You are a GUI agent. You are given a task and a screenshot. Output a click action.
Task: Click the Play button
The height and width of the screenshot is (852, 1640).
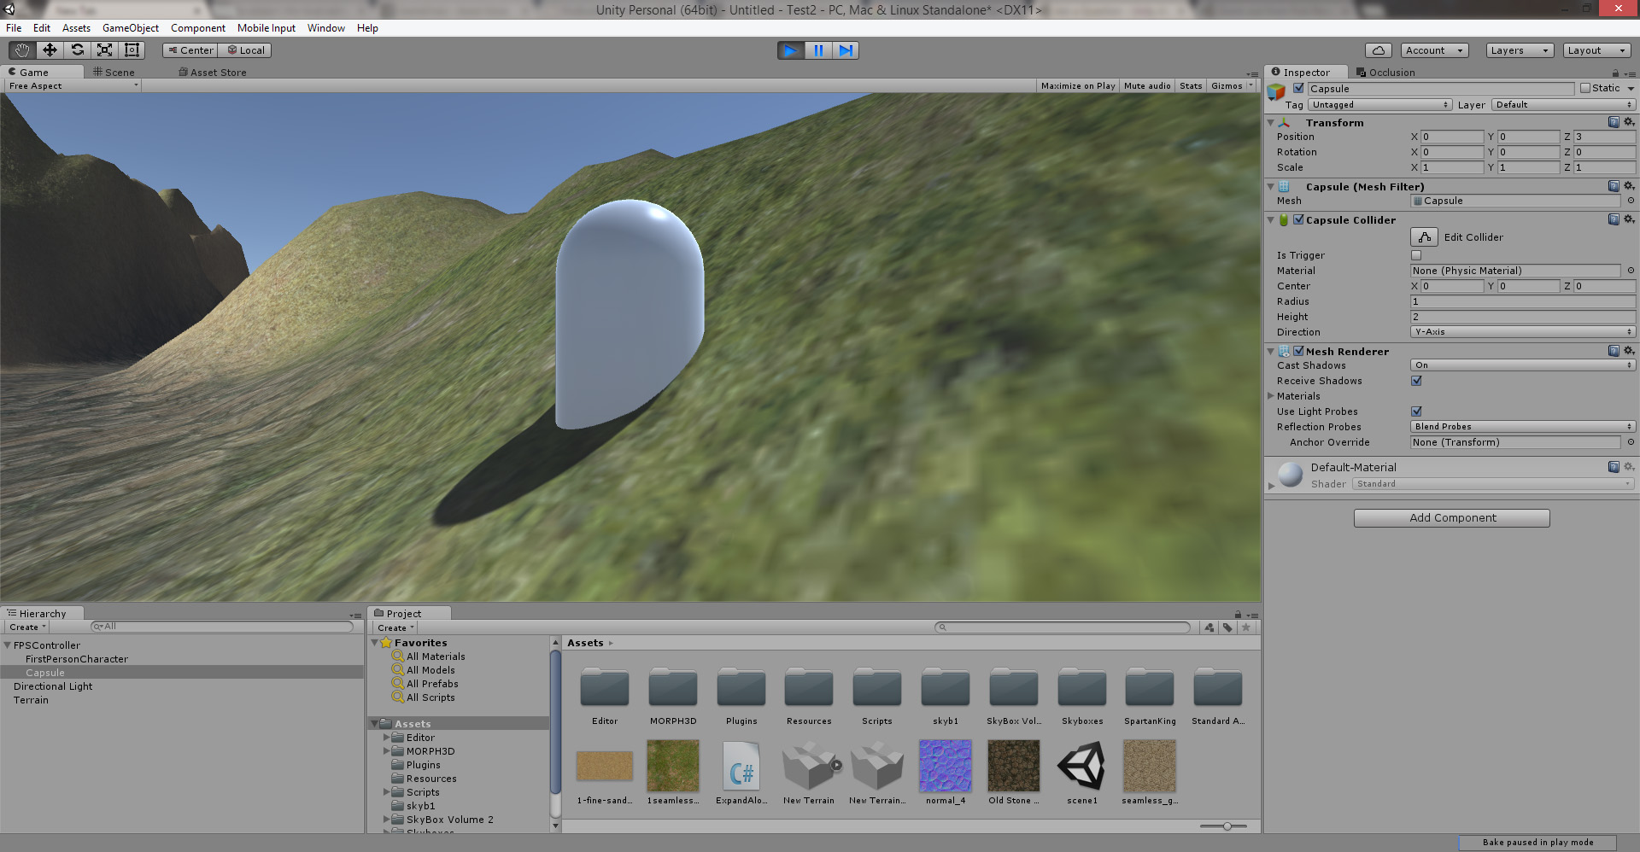click(791, 50)
